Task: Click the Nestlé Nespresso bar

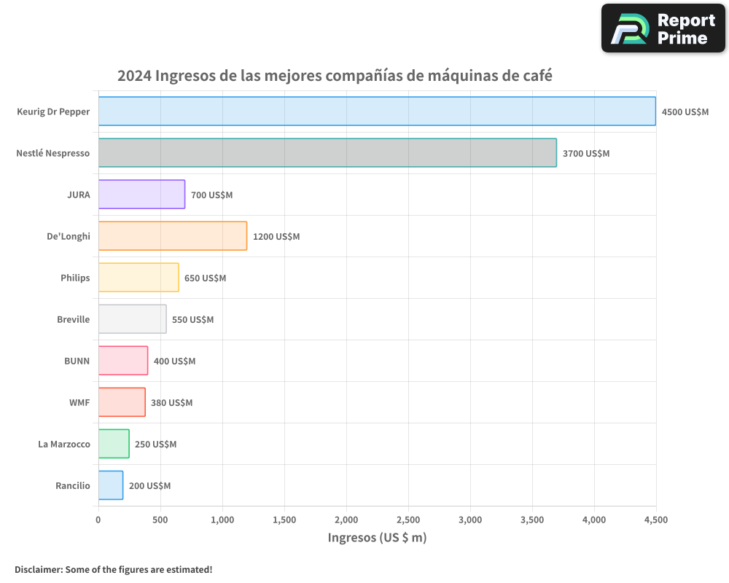Action: coord(328,153)
